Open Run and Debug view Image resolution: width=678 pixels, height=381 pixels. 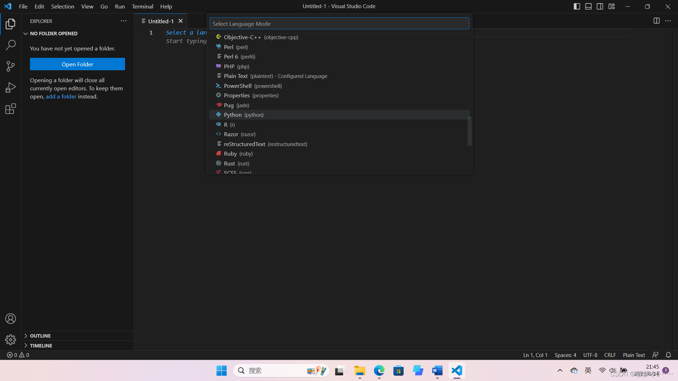tap(11, 87)
